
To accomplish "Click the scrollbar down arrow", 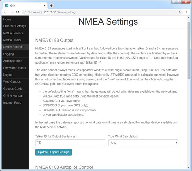I will coord(189,168).
